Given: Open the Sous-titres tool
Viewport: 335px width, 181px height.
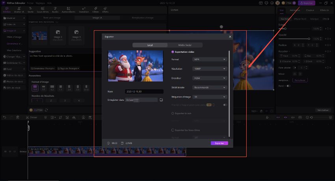Looking at the screenshot, I should click(x=43, y=10).
